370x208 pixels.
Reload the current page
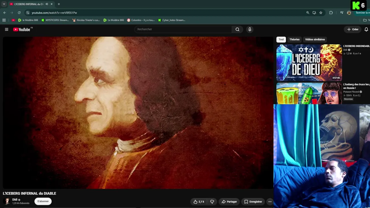coord(19,13)
